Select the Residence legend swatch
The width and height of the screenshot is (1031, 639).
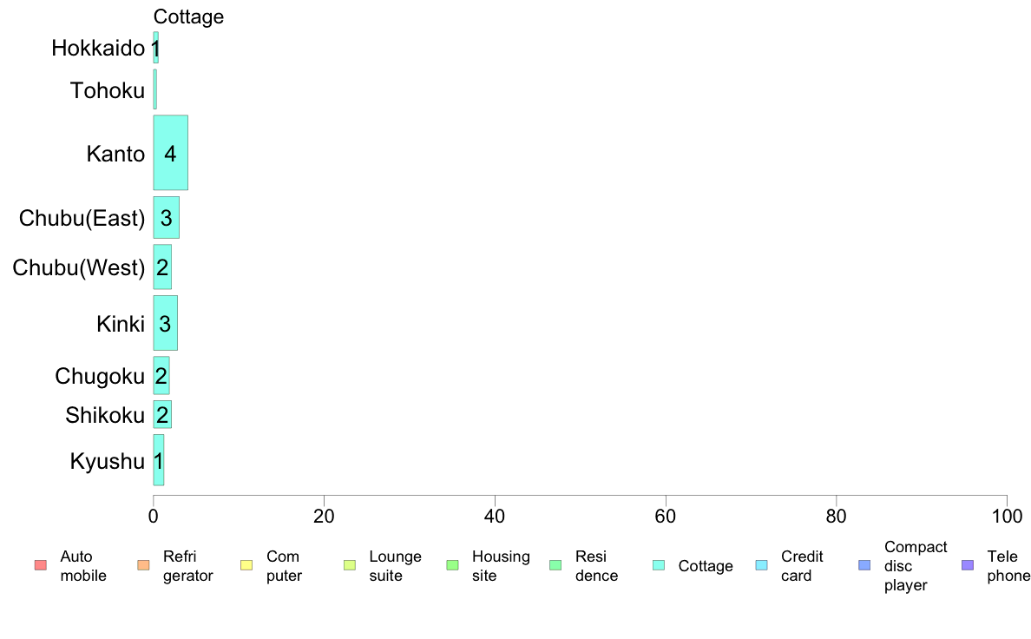point(555,565)
